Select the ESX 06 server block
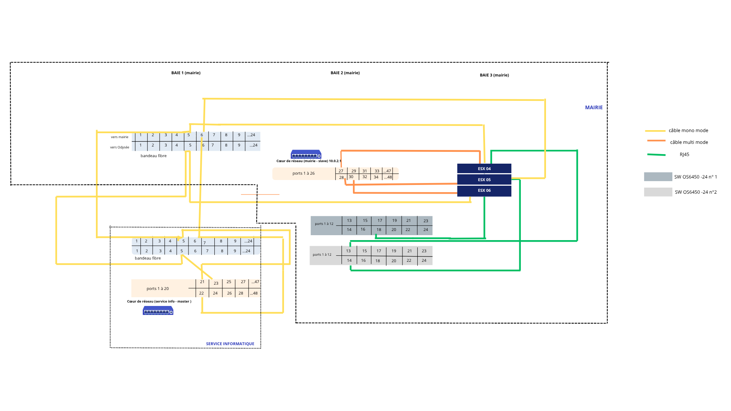The width and height of the screenshot is (731, 411). click(484, 191)
